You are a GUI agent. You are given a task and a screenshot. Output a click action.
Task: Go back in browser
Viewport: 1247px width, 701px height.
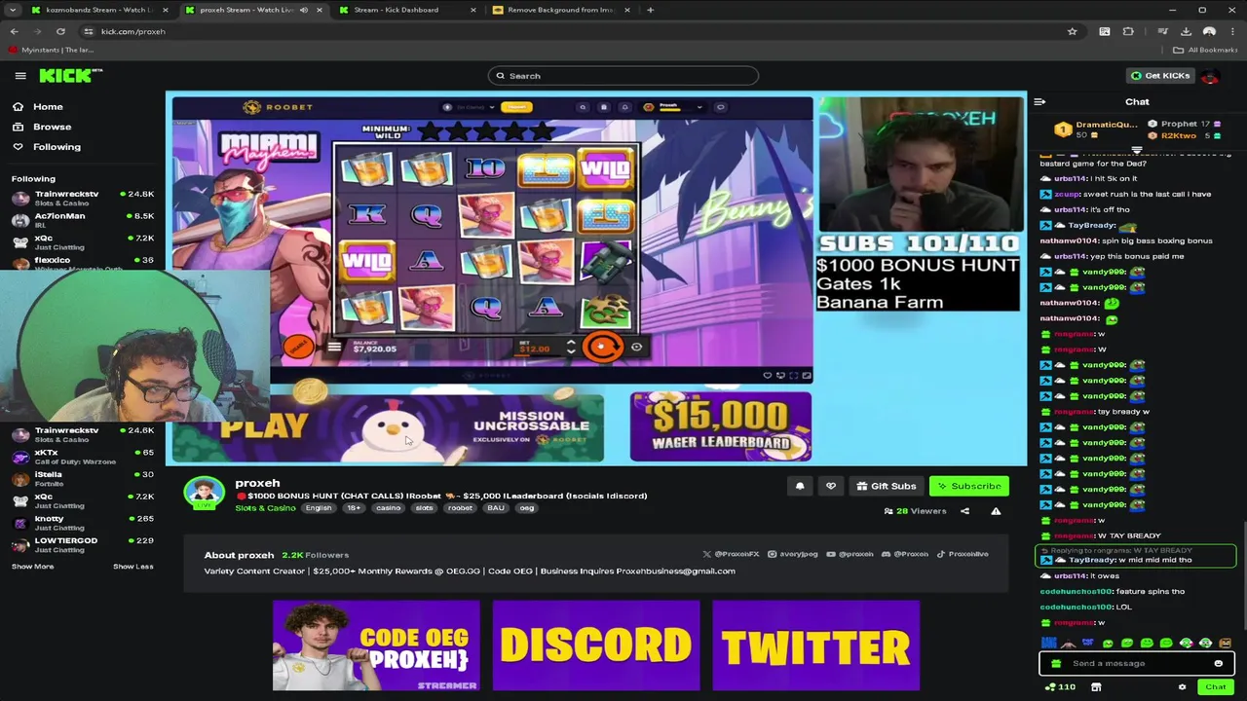14,31
